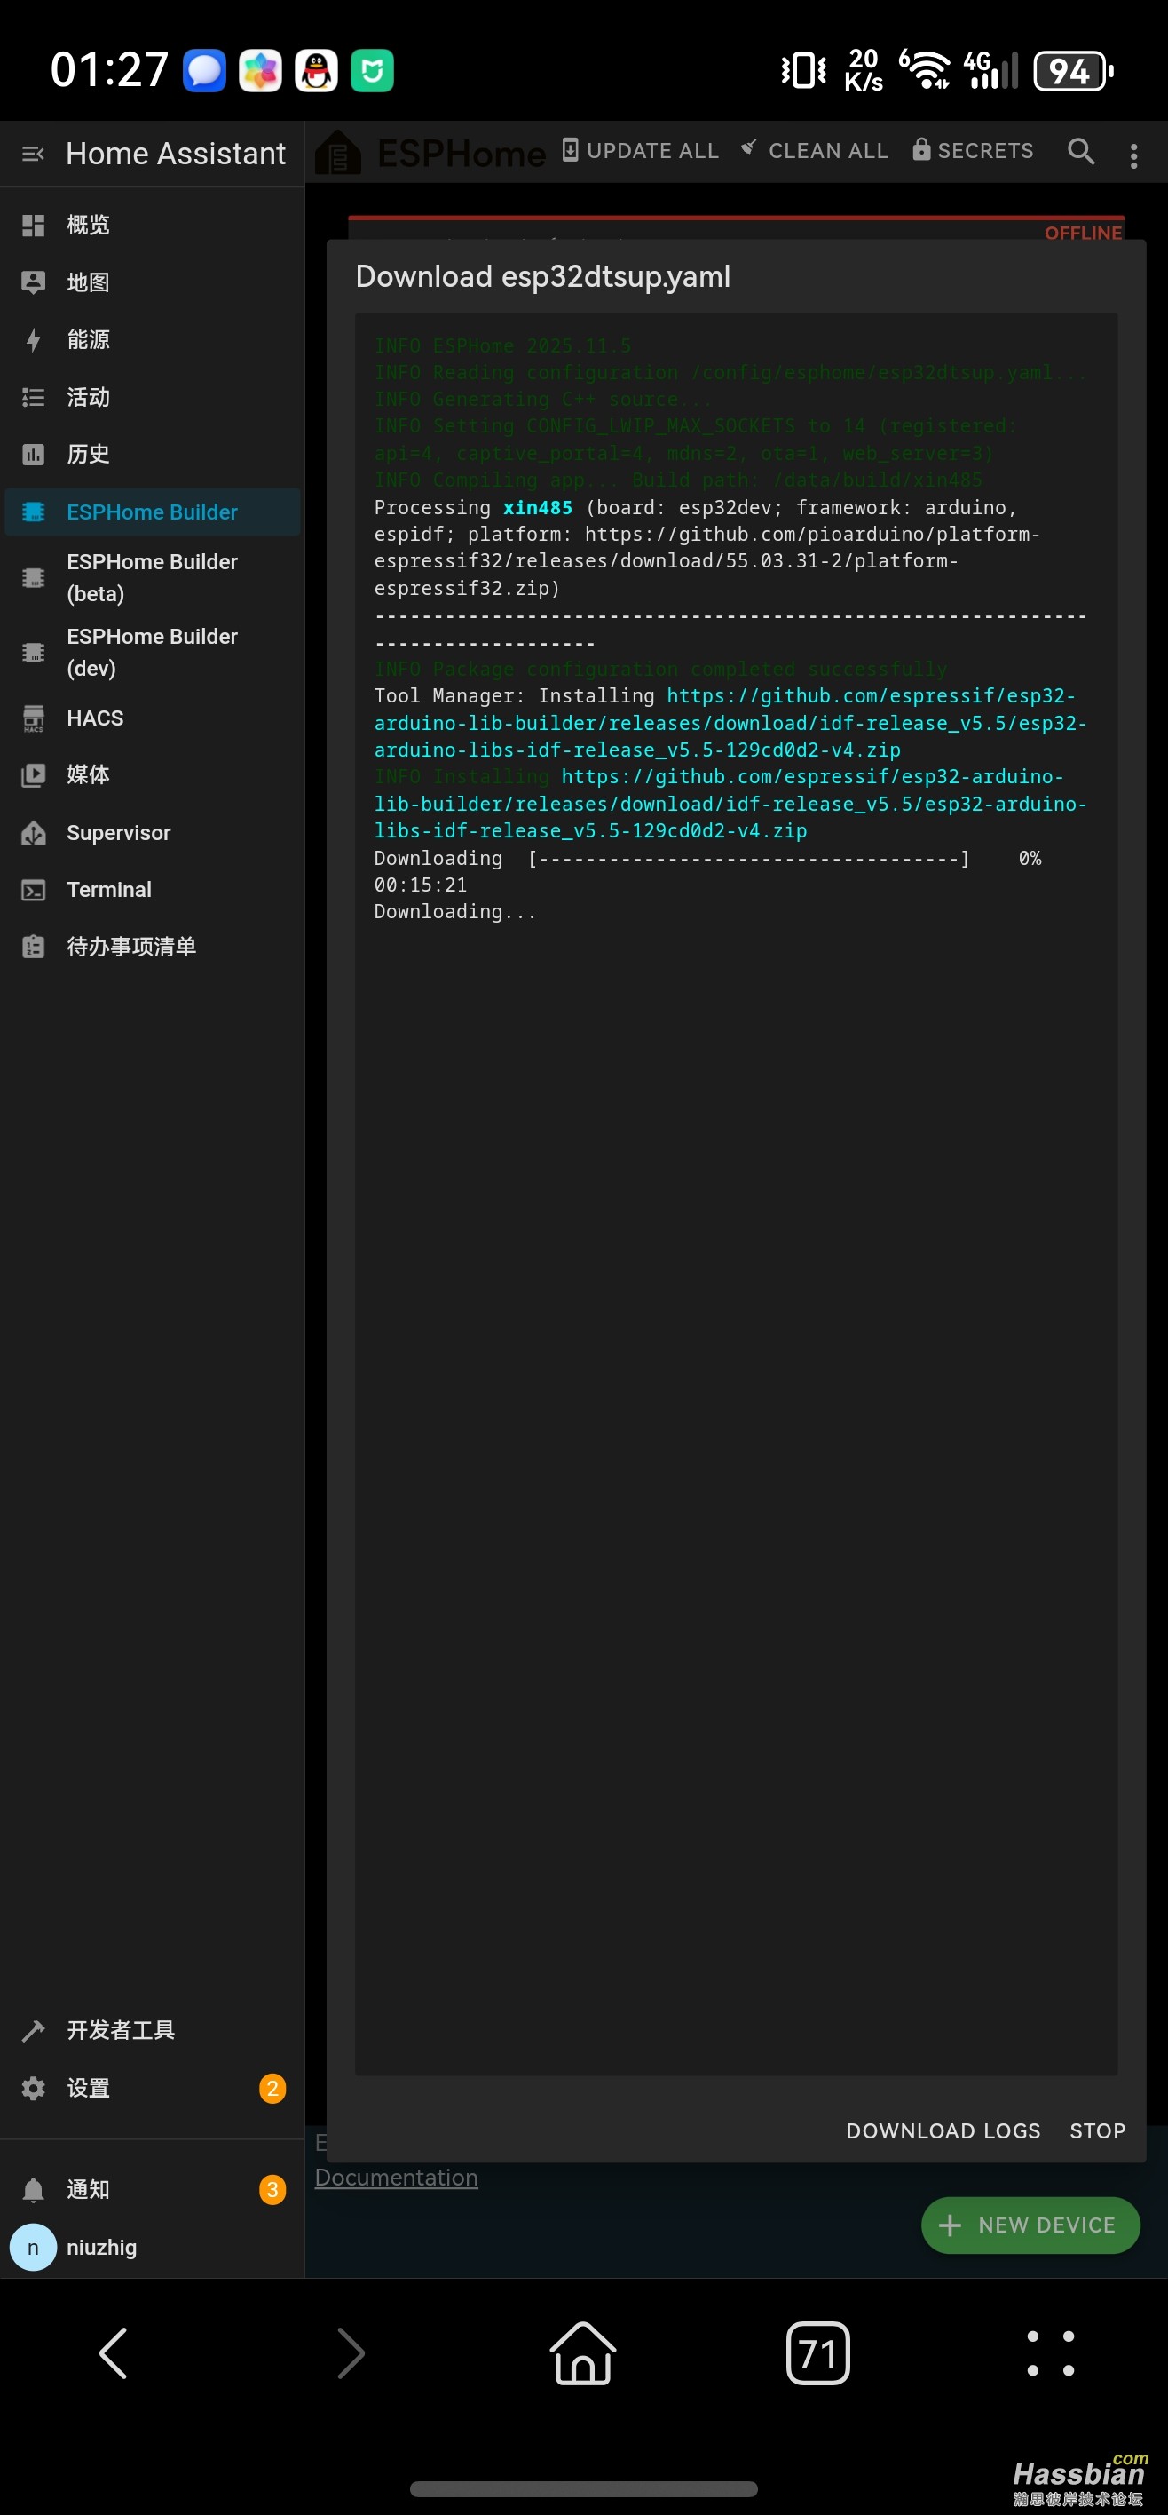
Task: Open the ESPHome three-dot overflow menu
Action: [1134, 155]
